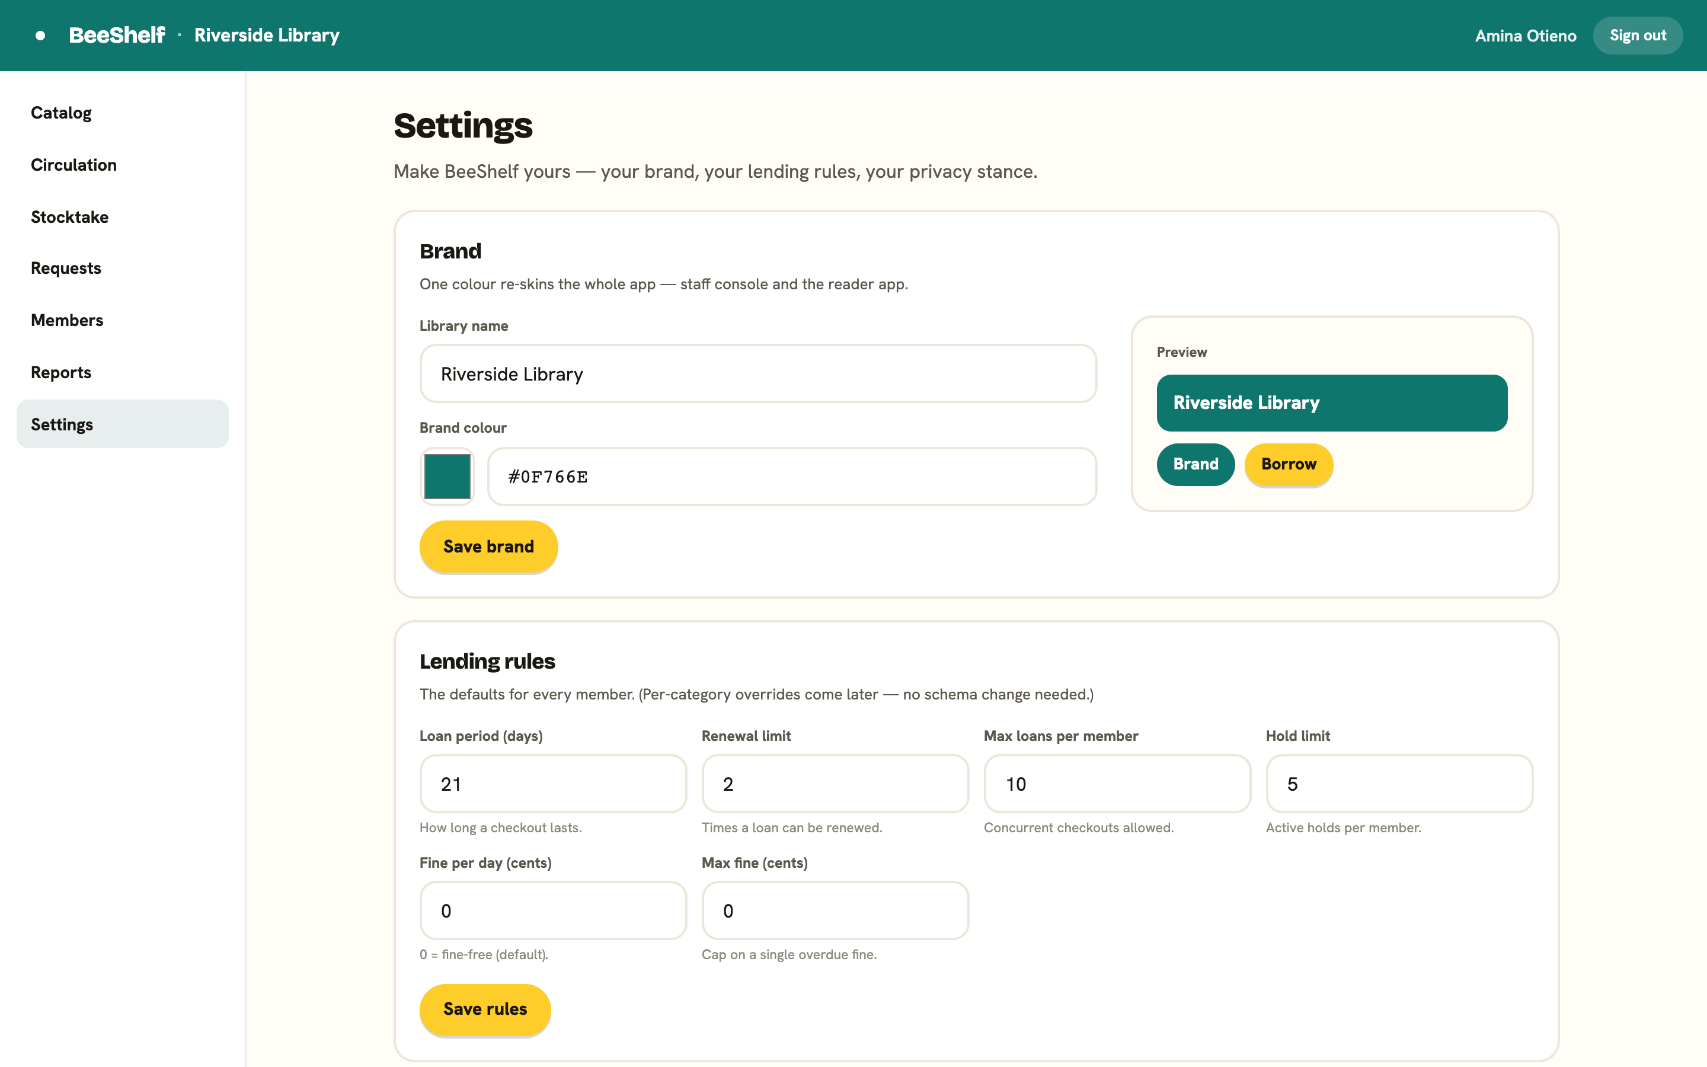Focus the Max loans per member field
The image size is (1707, 1067).
(1117, 784)
